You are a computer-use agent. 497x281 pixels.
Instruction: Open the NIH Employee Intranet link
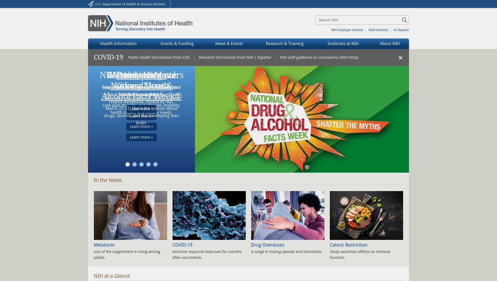(x=347, y=30)
